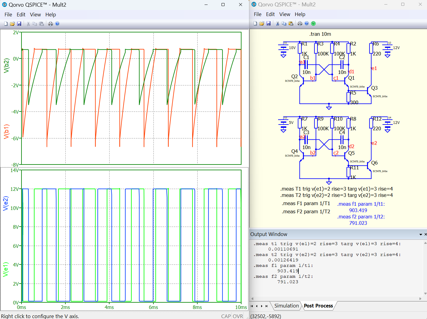Open Edit menu in waveform window
The image size is (427, 319).
[21, 15]
